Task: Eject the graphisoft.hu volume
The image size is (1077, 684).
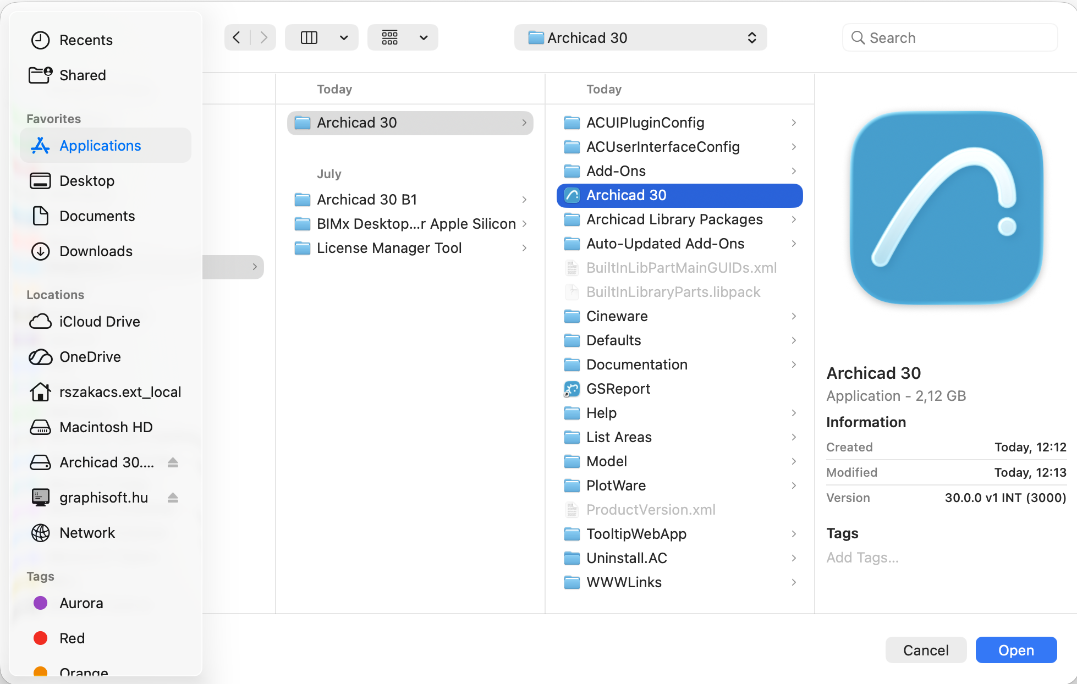Action: (x=173, y=498)
